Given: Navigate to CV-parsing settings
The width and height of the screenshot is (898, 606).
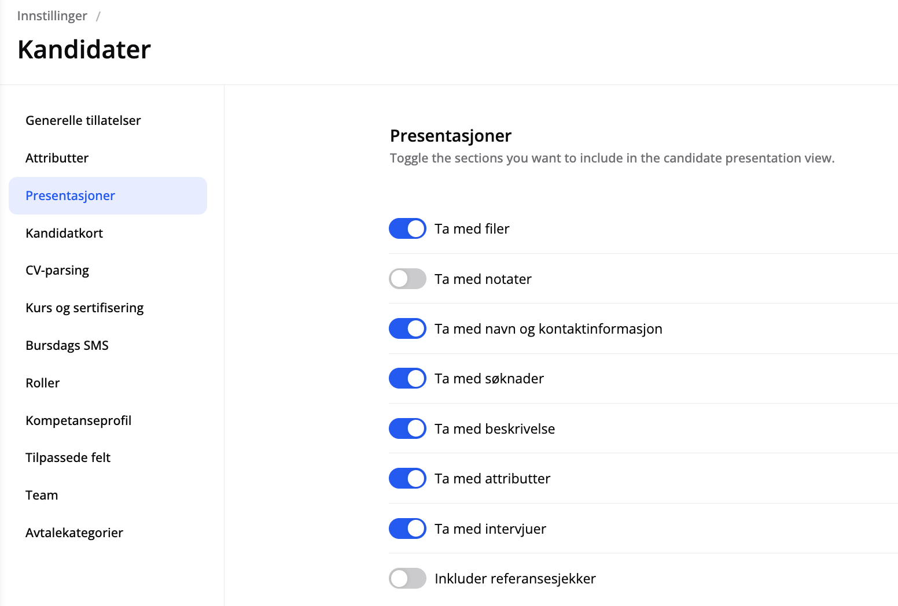Looking at the screenshot, I should [57, 270].
